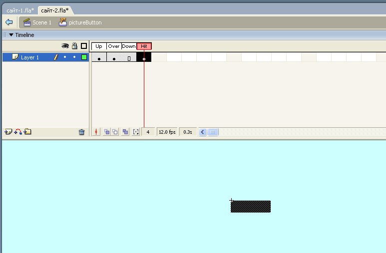Screen dimensions: 386x253
Task: Toggle show all layers as outlines
Action: 84,46
